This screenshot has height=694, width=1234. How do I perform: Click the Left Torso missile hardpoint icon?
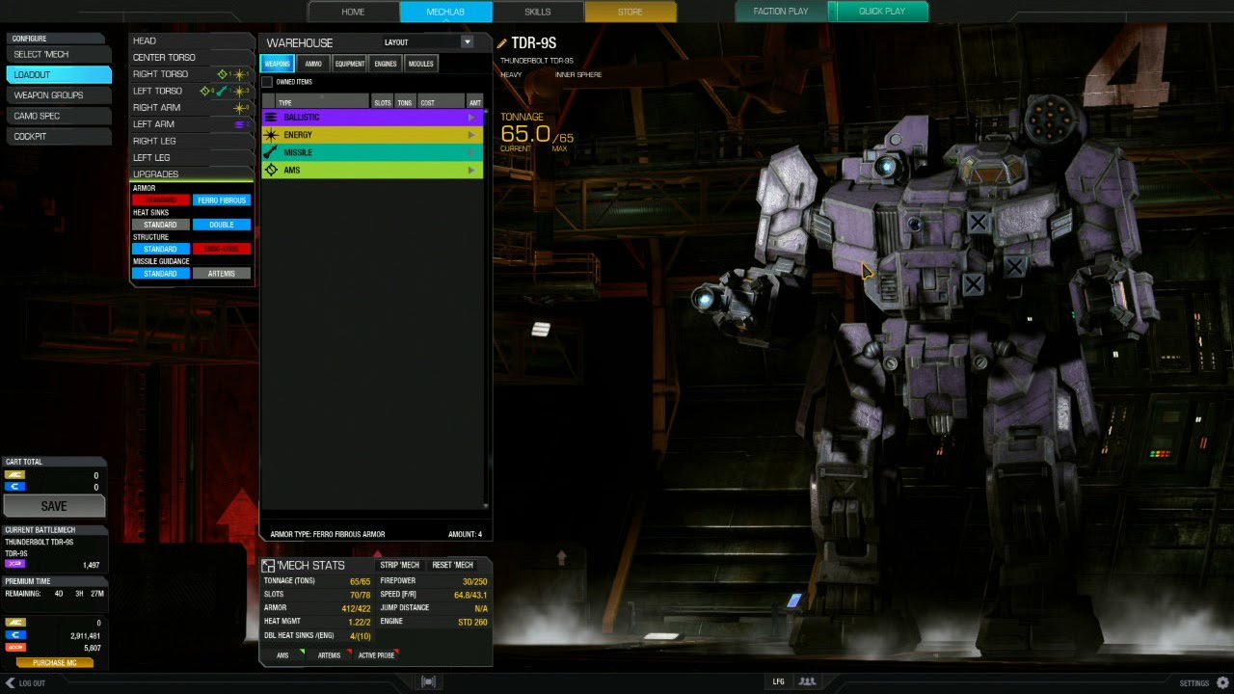pos(222,91)
